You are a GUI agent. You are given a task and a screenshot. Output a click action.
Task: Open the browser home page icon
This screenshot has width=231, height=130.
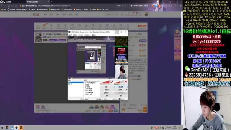click(x=12, y=6)
